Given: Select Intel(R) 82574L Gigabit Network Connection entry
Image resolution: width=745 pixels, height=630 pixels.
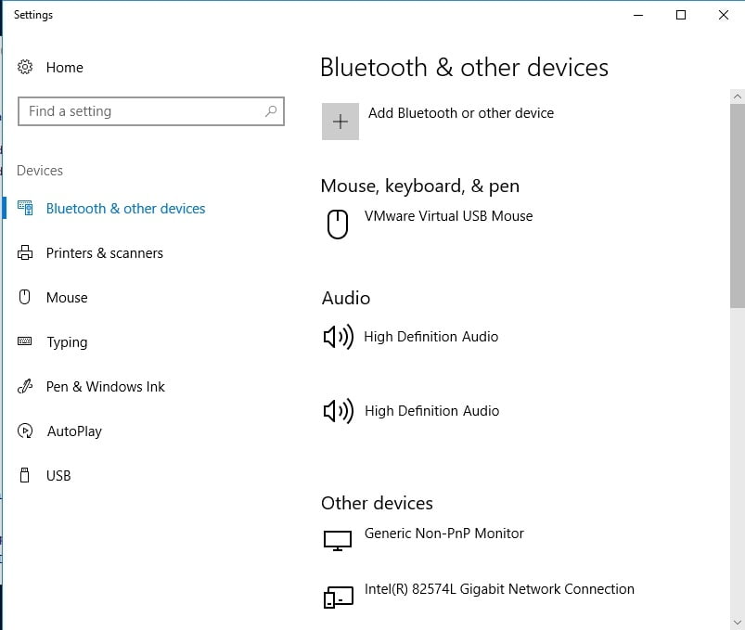Looking at the screenshot, I should coord(499,589).
